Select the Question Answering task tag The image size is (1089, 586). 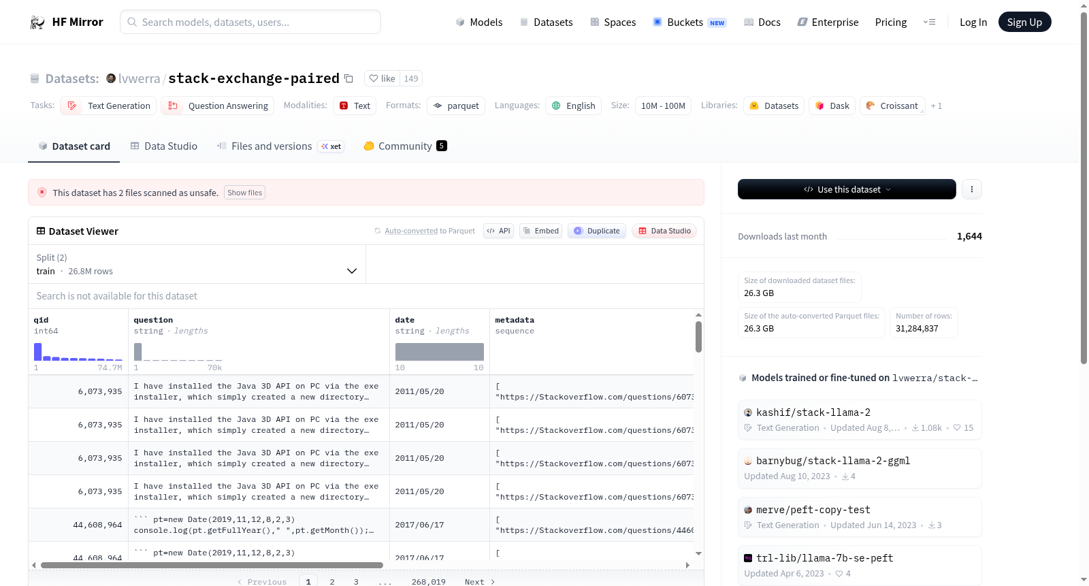click(x=218, y=105)
